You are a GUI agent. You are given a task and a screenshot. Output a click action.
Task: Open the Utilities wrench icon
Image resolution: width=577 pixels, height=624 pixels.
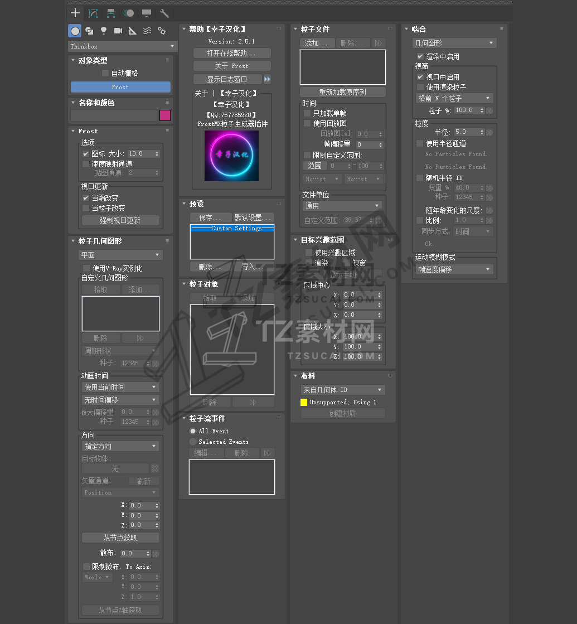[164, 13]
